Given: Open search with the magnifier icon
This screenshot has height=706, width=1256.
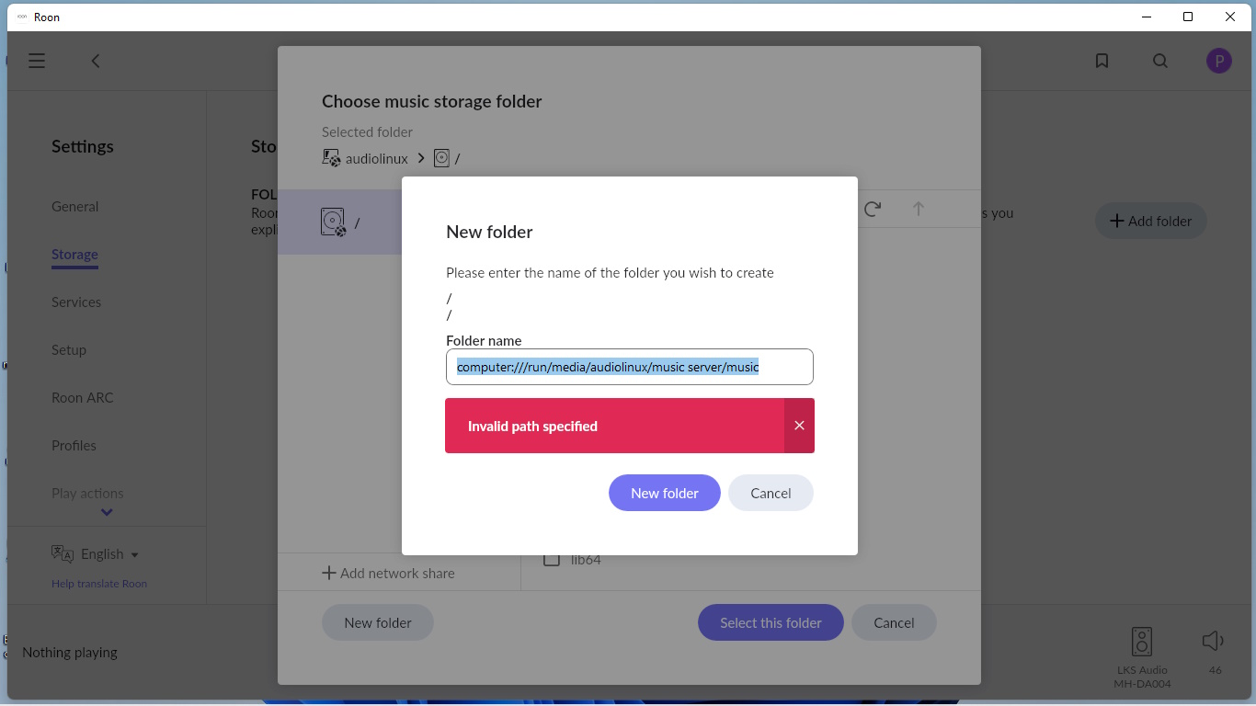Looking at the screenshot, I should [1160, 61].
